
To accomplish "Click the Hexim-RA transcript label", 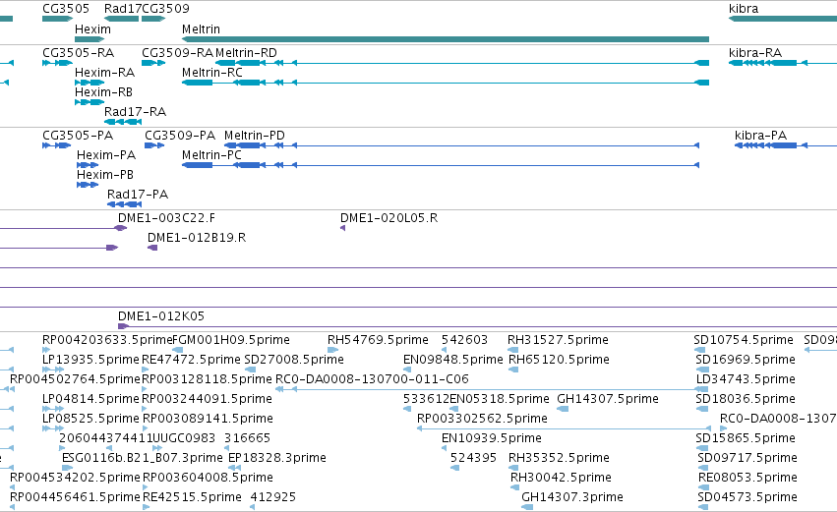I will point(104,73).
